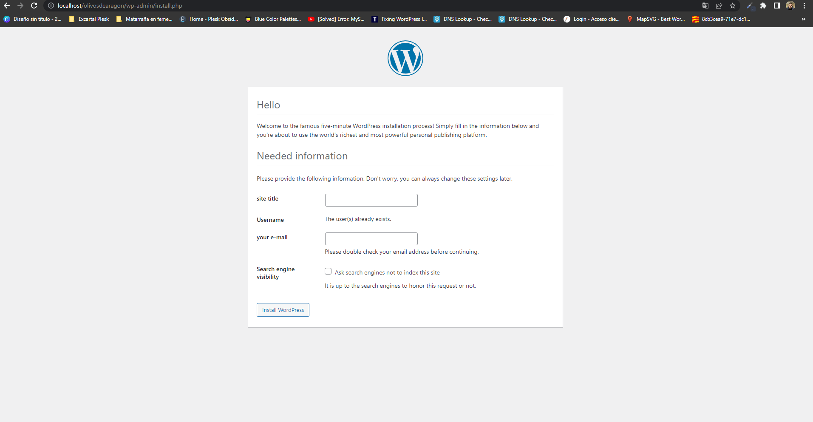Open the Excartal Plesk bookmark folder

(89, 19)
